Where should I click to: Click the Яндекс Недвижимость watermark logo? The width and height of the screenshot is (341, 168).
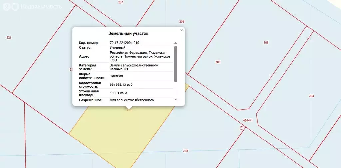(x=32, y=7)
